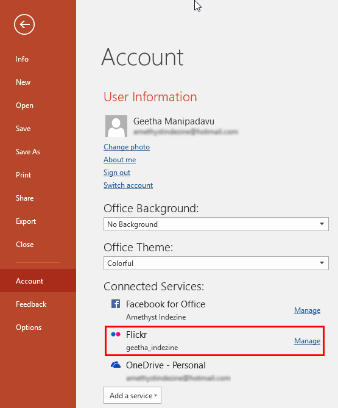Open the Print page
Screen dimensions: 338x408
23,175
